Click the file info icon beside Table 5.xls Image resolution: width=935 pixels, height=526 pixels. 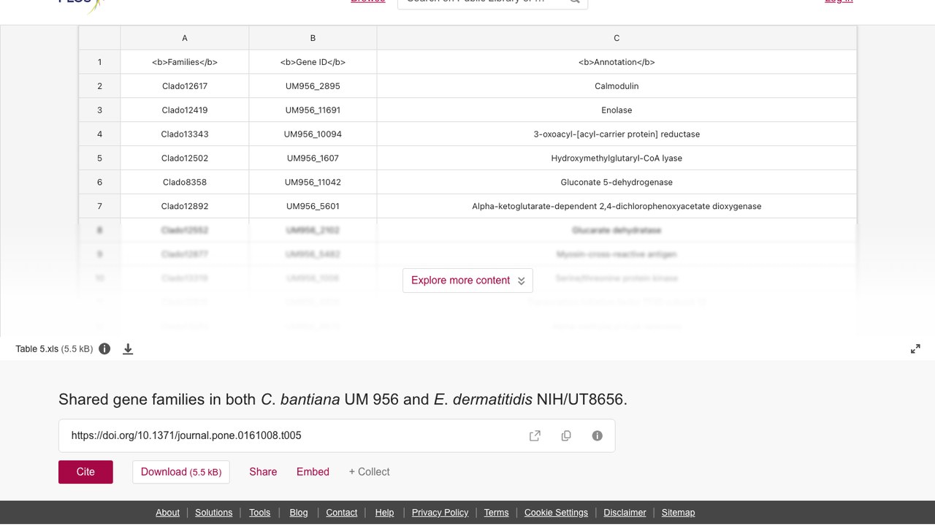tap(104, 348)
